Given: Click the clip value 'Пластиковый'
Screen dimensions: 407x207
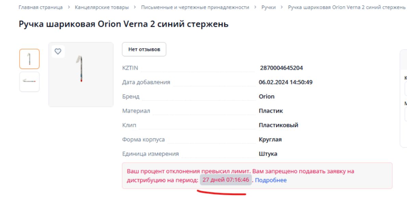Looking at the screenshot, I should pos(279,125).
